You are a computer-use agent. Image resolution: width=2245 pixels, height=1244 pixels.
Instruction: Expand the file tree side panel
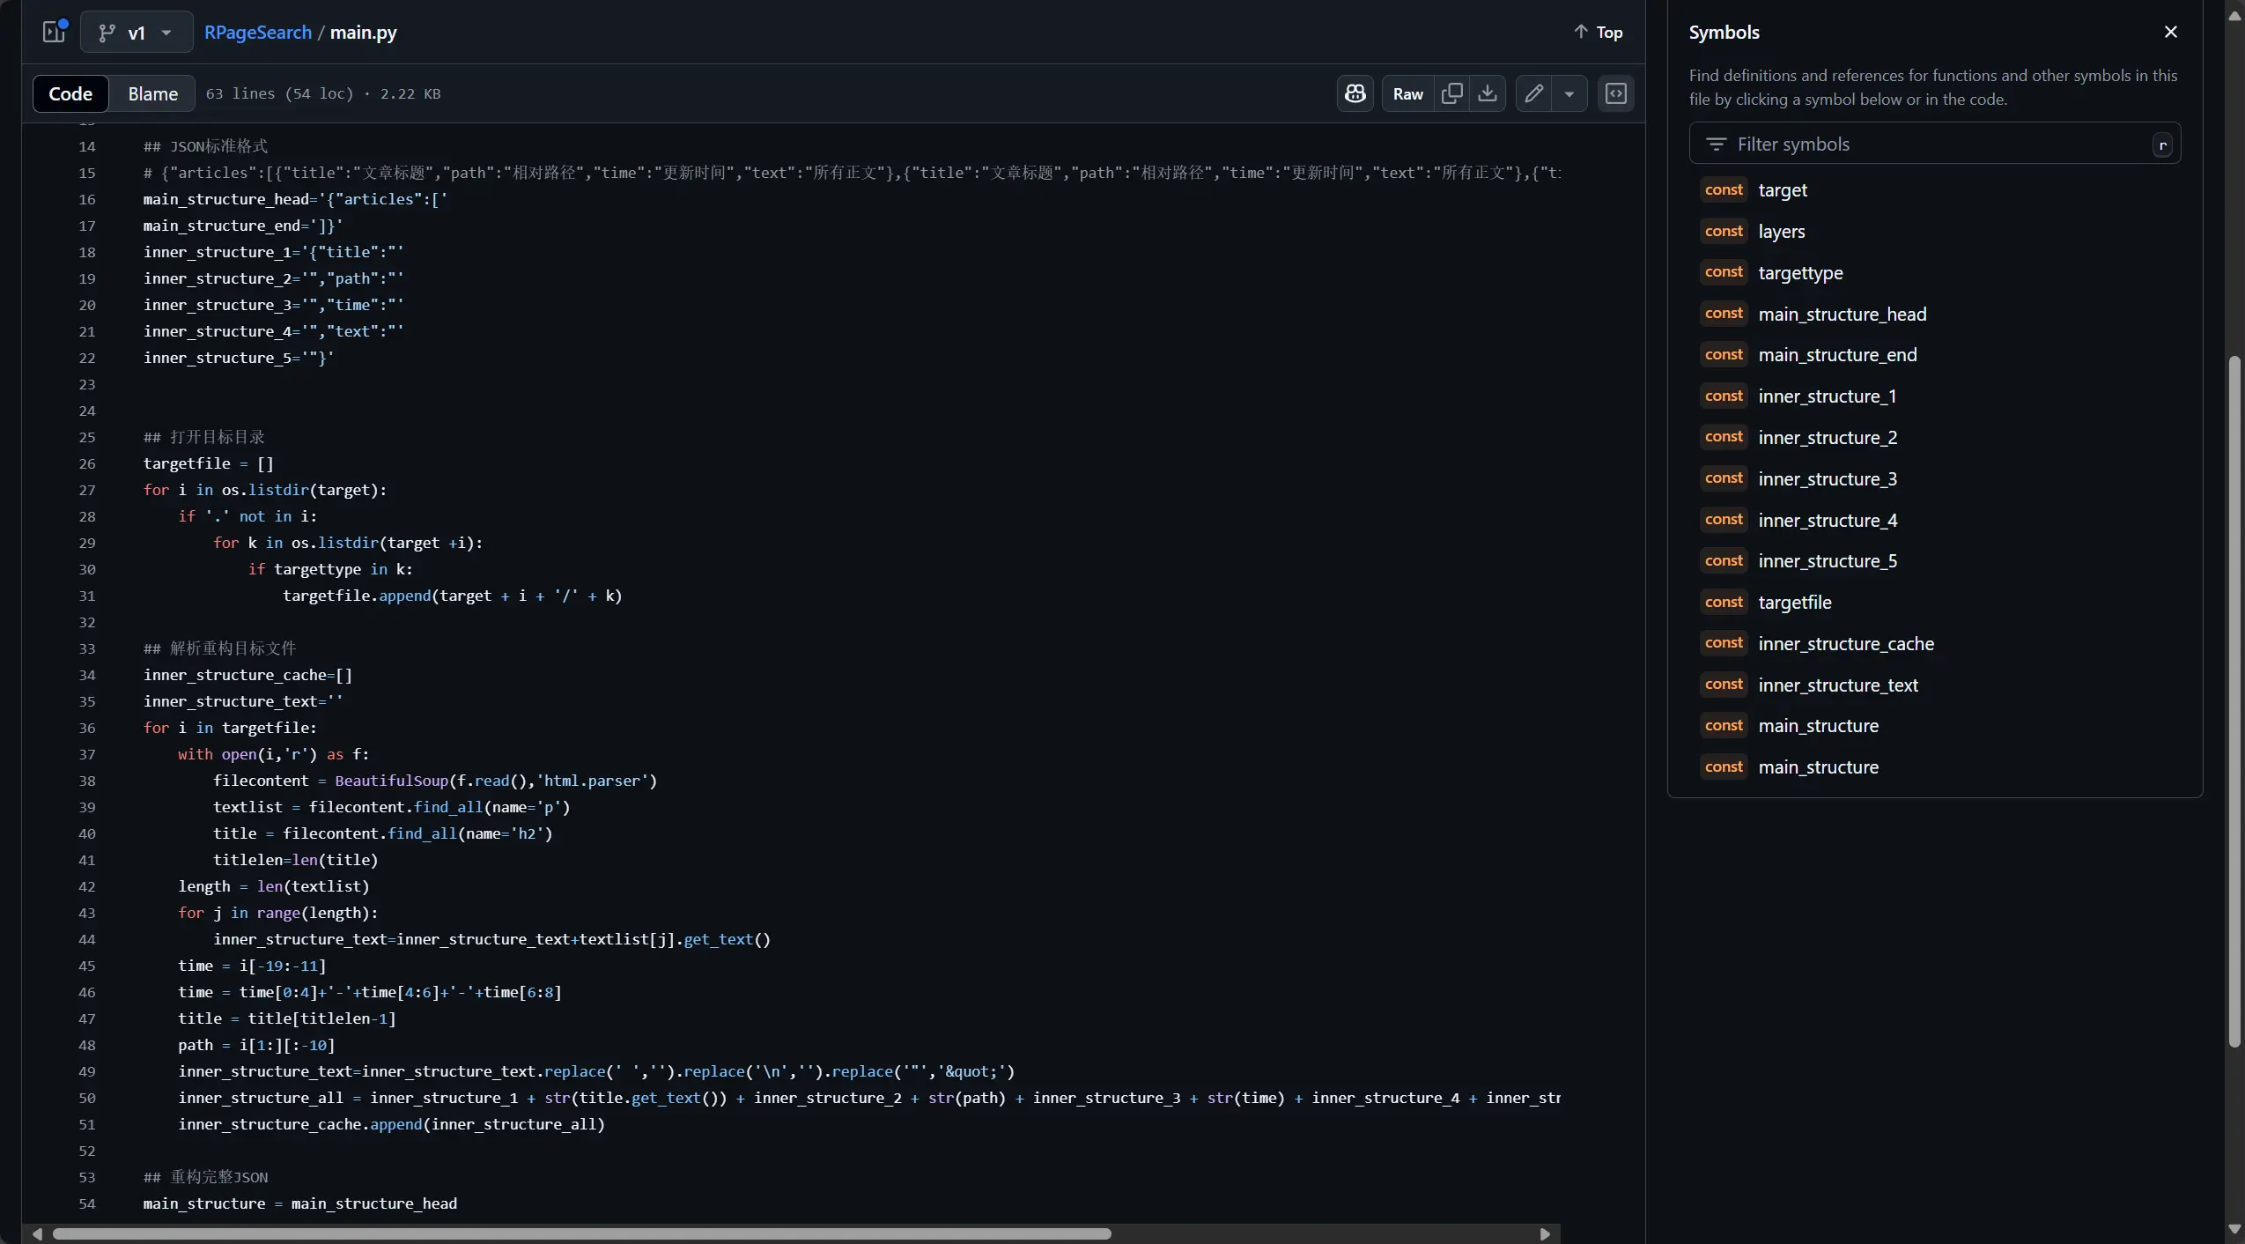55,32
